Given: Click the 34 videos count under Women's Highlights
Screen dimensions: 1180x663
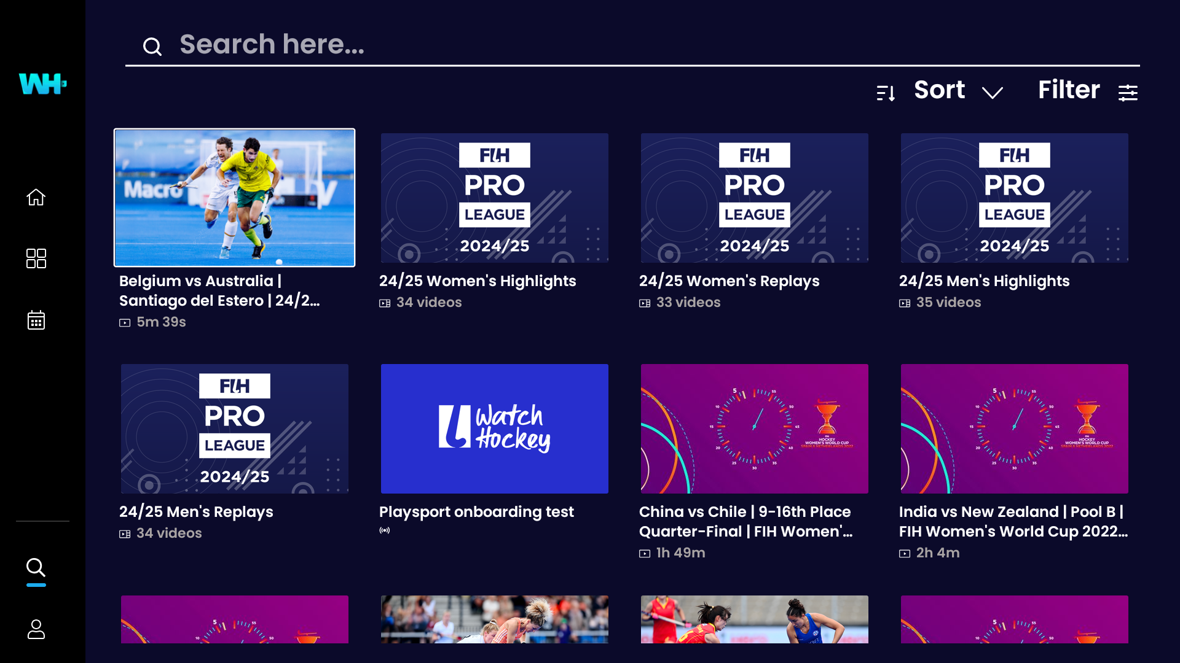Looking at the screenshot, I should (x=429, y=303).
